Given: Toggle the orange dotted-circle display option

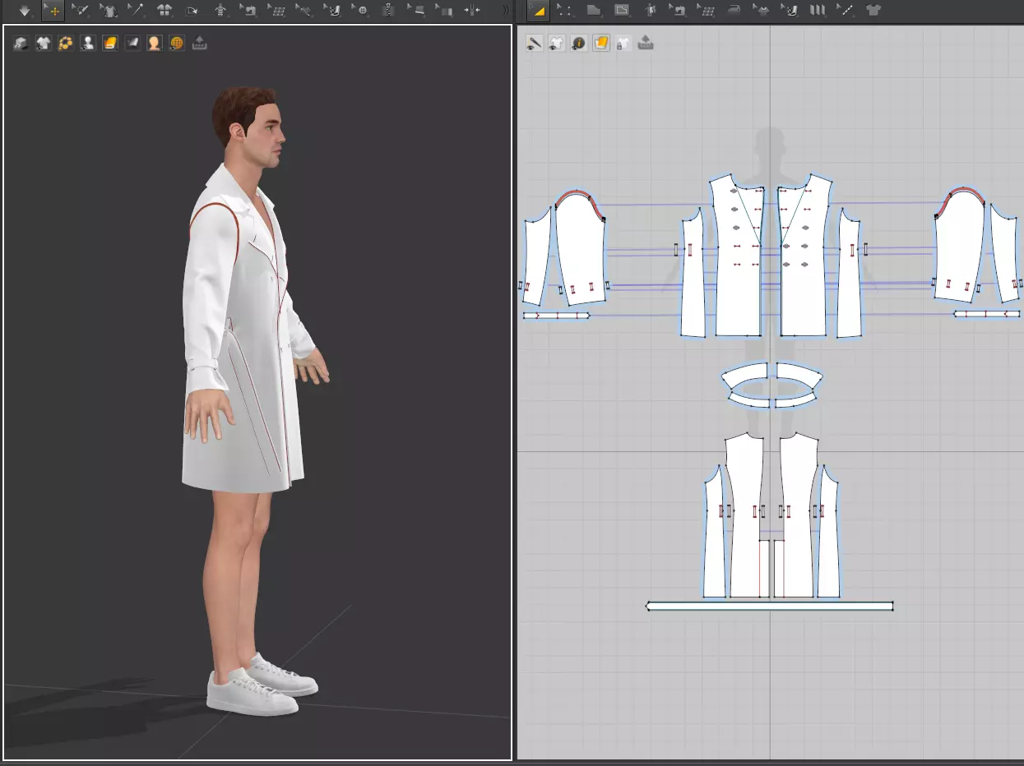Looking at the screenshot, I should [66, 44].
